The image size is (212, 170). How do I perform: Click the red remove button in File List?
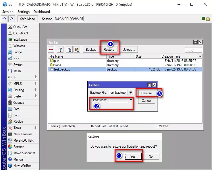pyautogui.click(x=51, y=50)
